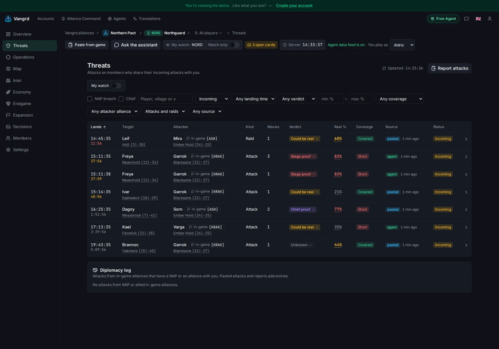Click the Northern Pact alliance icon

(x=106, y=33)
